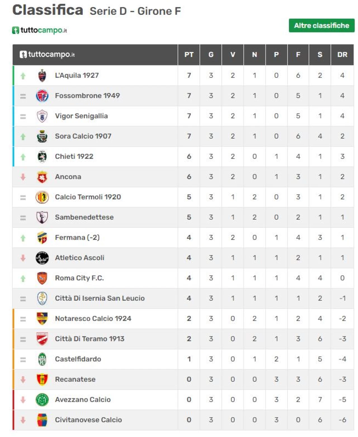358x437 pixels.
Task: Select the Sora Calcio 1907 badge
Action: [42, 136]
